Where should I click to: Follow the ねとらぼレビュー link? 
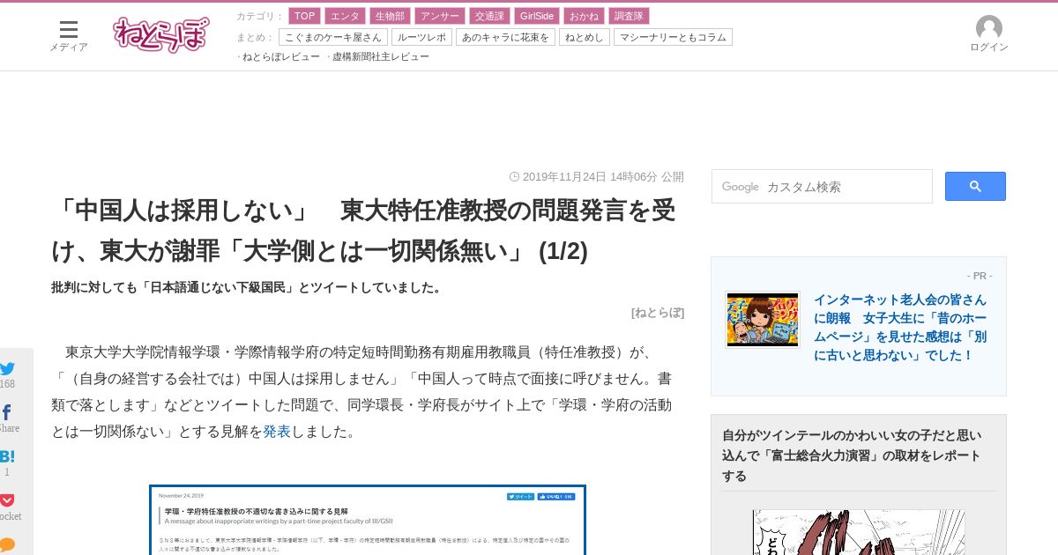[x=281, y=56]
